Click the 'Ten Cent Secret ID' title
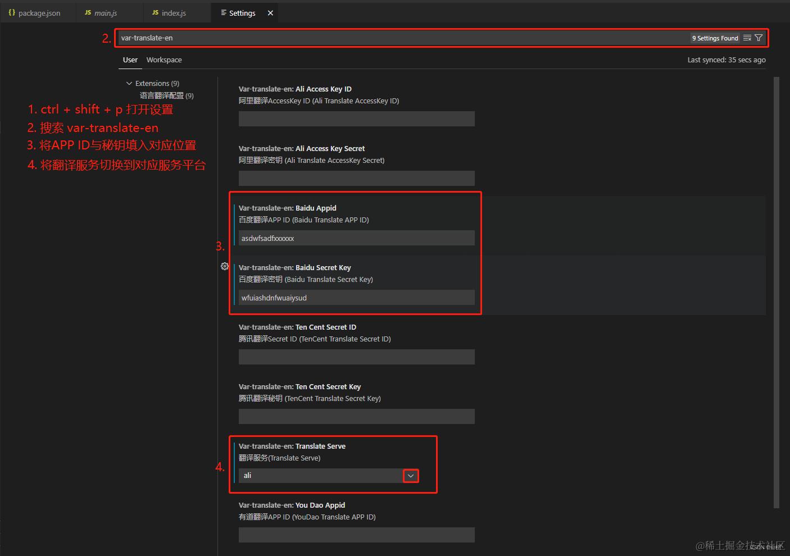Viewport: 790px width, 556px height. pyautogui.click(x=326, y=327)
